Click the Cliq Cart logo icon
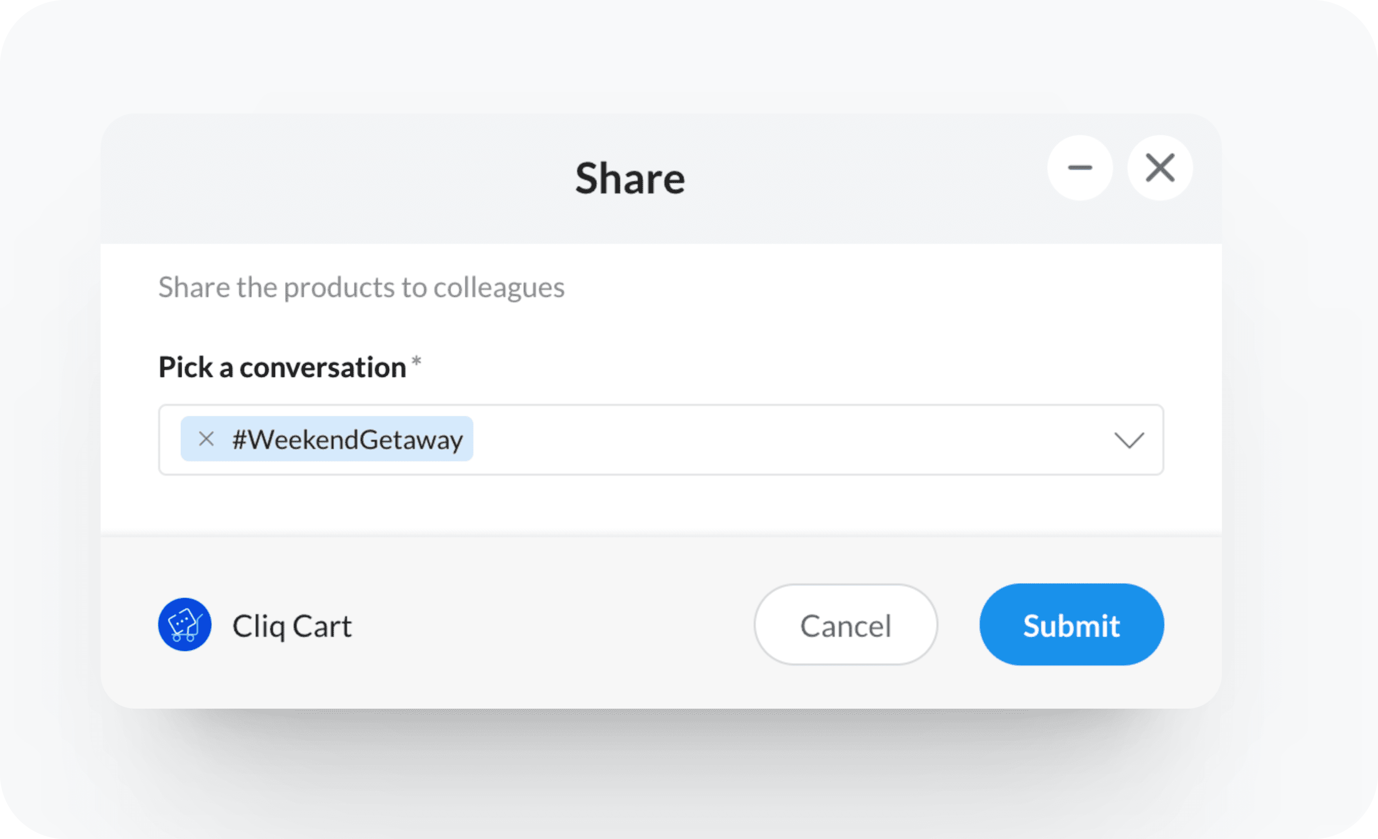Viewport: 1378px width, 839px height. pyautogui.click(x=185, y=624)
